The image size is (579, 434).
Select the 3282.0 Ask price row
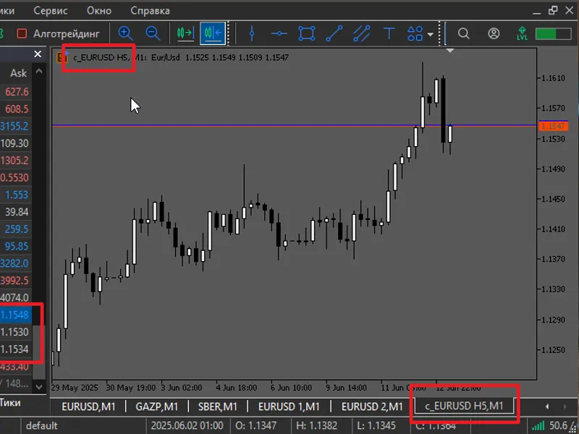[x=14, y=263]
